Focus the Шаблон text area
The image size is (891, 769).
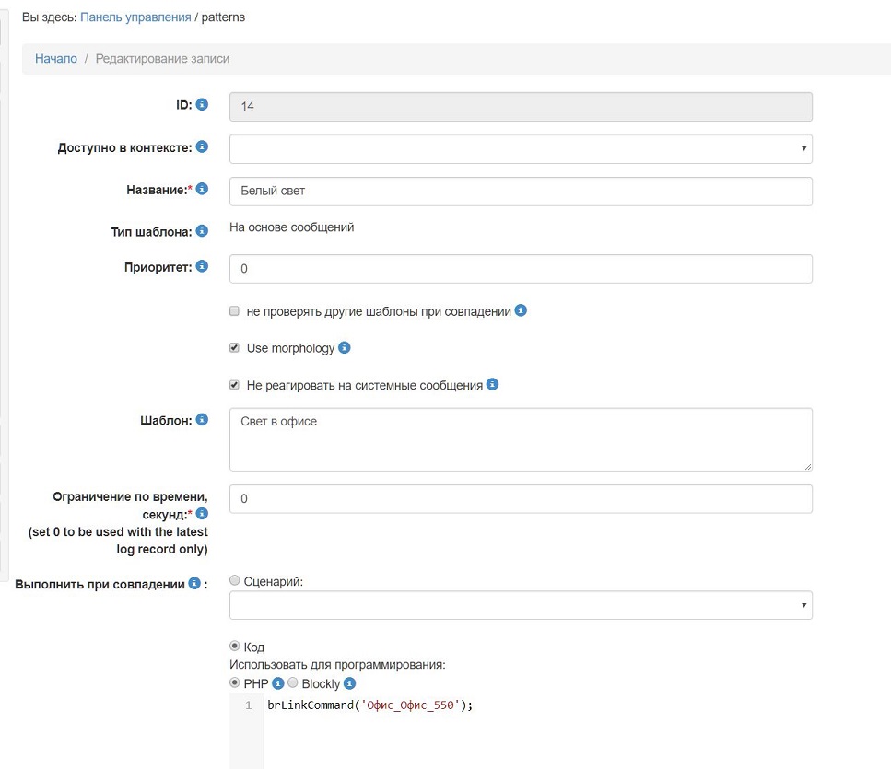(521, 440)
